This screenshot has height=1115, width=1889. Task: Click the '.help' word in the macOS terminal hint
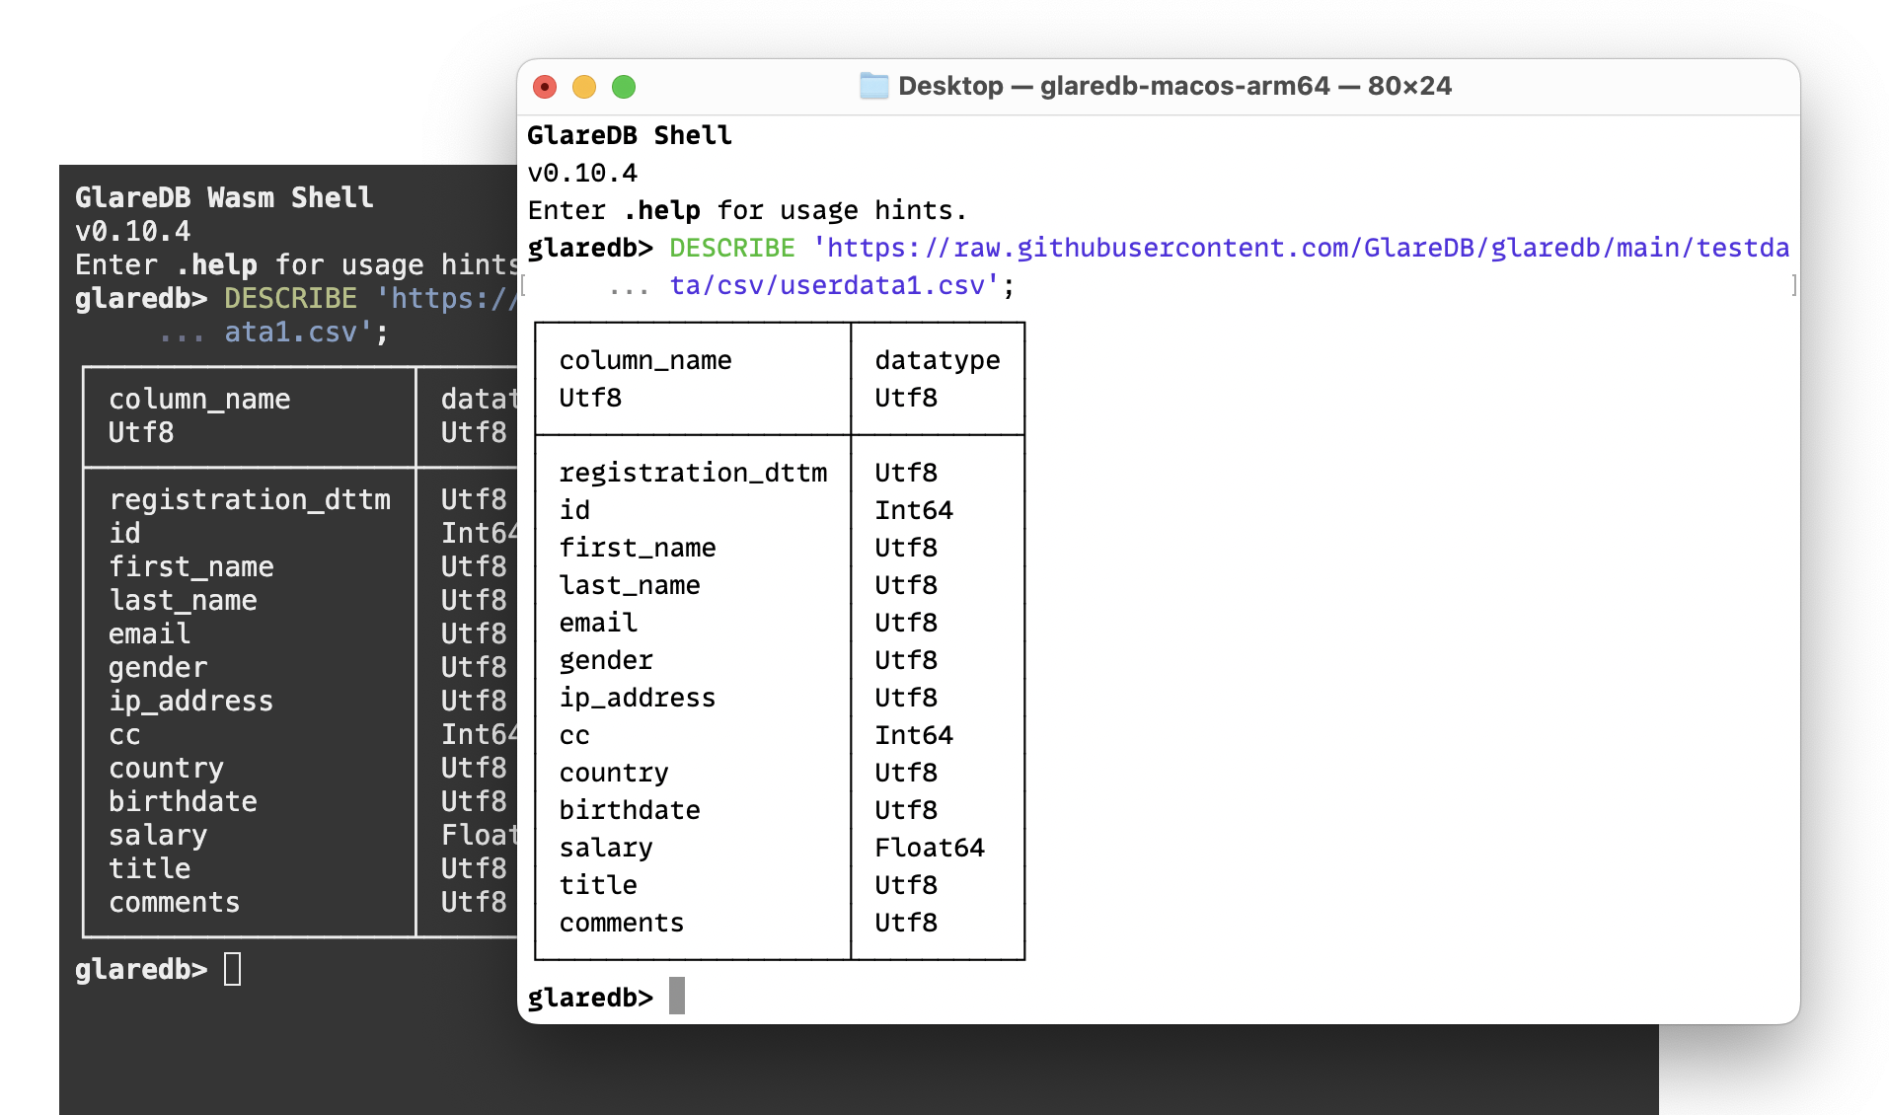click(x=661, y=210)
